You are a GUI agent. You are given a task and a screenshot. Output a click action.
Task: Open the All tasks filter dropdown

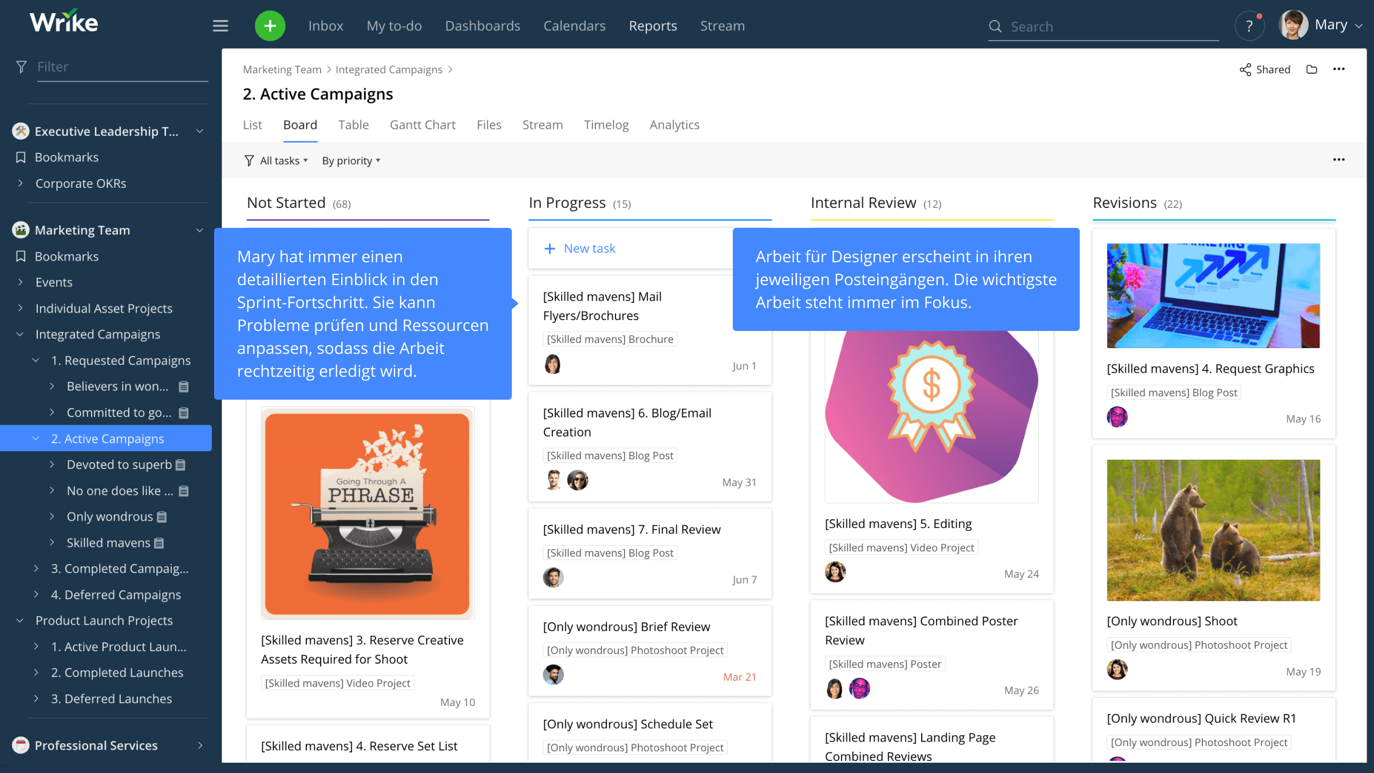[x=277, y=161]
